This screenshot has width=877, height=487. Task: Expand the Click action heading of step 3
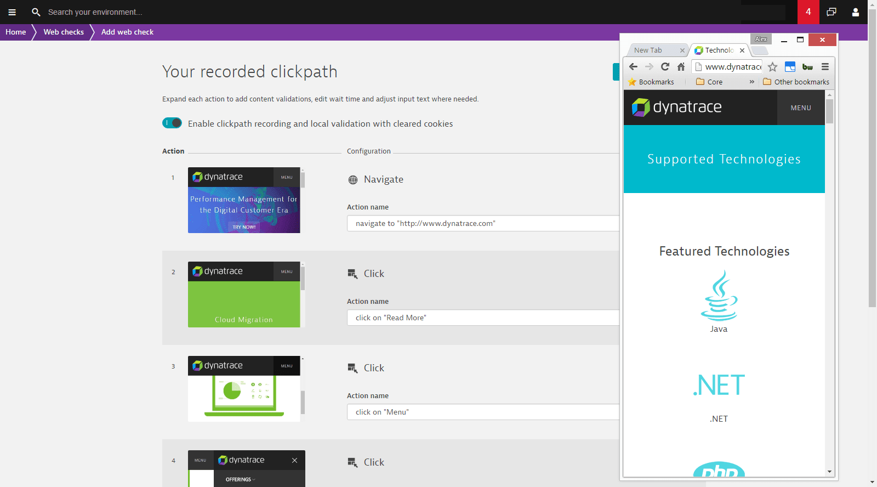point(374,368)
